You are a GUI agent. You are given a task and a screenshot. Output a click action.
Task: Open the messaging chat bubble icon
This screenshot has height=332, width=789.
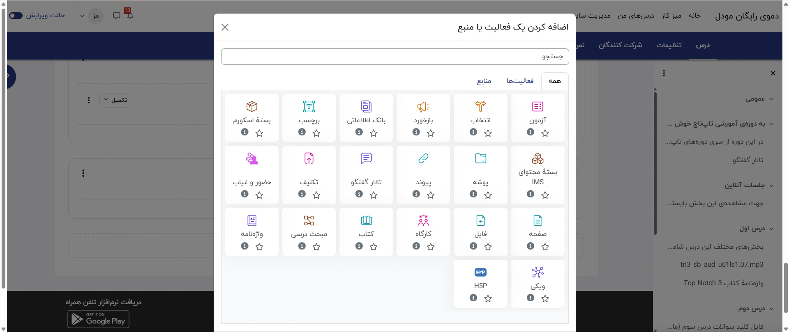tap(117, 16)
